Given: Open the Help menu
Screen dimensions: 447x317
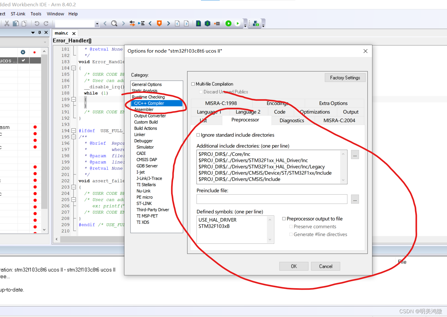Looking at the screenshot, I should click(73, 14).
